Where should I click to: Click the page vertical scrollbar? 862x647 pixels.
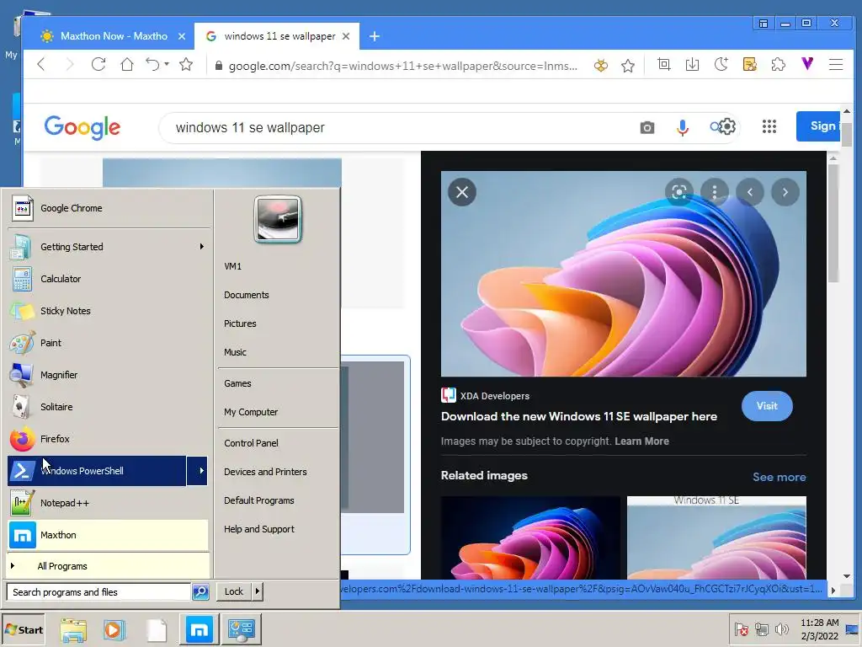coord(847,345)
